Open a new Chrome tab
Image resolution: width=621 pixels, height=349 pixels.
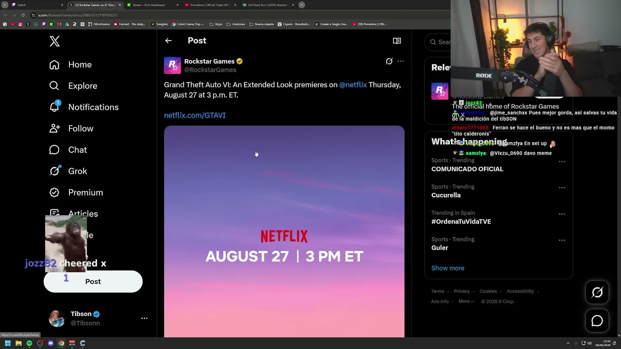(302, 5)
